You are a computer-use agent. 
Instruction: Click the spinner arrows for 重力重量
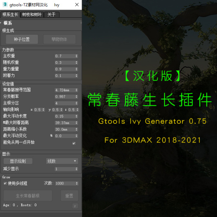tap(76, 69)
